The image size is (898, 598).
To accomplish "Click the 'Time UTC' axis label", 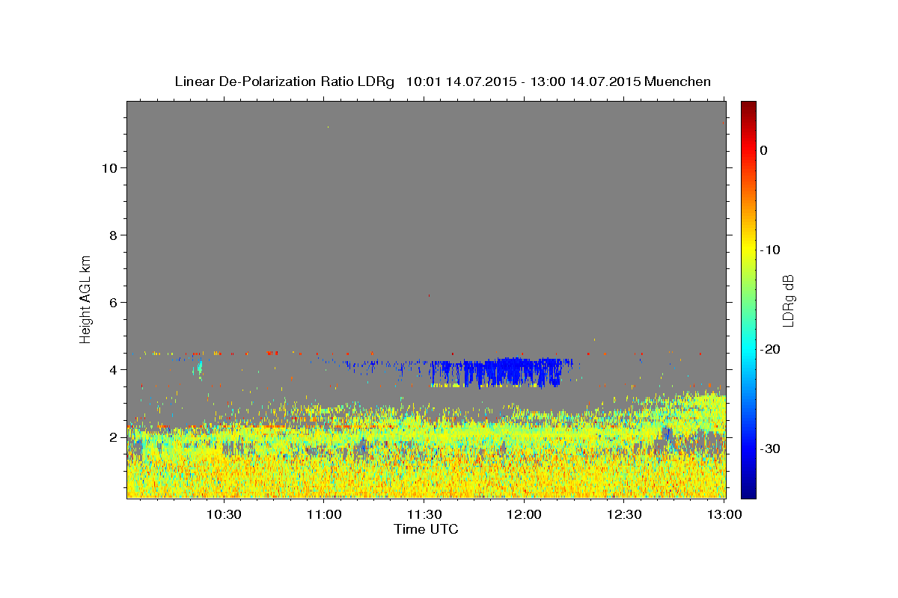I will [426, 529].
